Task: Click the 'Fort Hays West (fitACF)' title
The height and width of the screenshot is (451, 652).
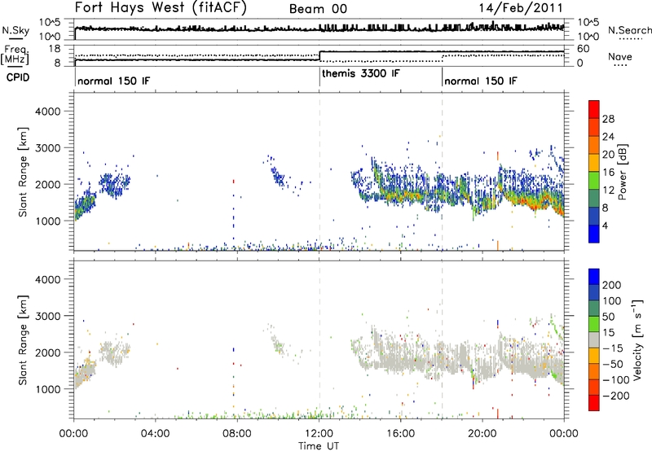Action: (161, 7)
